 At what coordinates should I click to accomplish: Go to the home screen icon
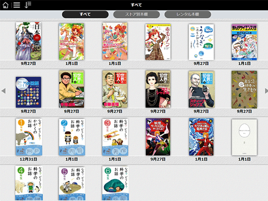pos(5,5)
